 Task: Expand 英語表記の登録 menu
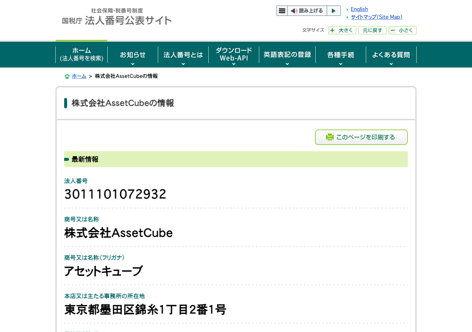pos(287,55)
